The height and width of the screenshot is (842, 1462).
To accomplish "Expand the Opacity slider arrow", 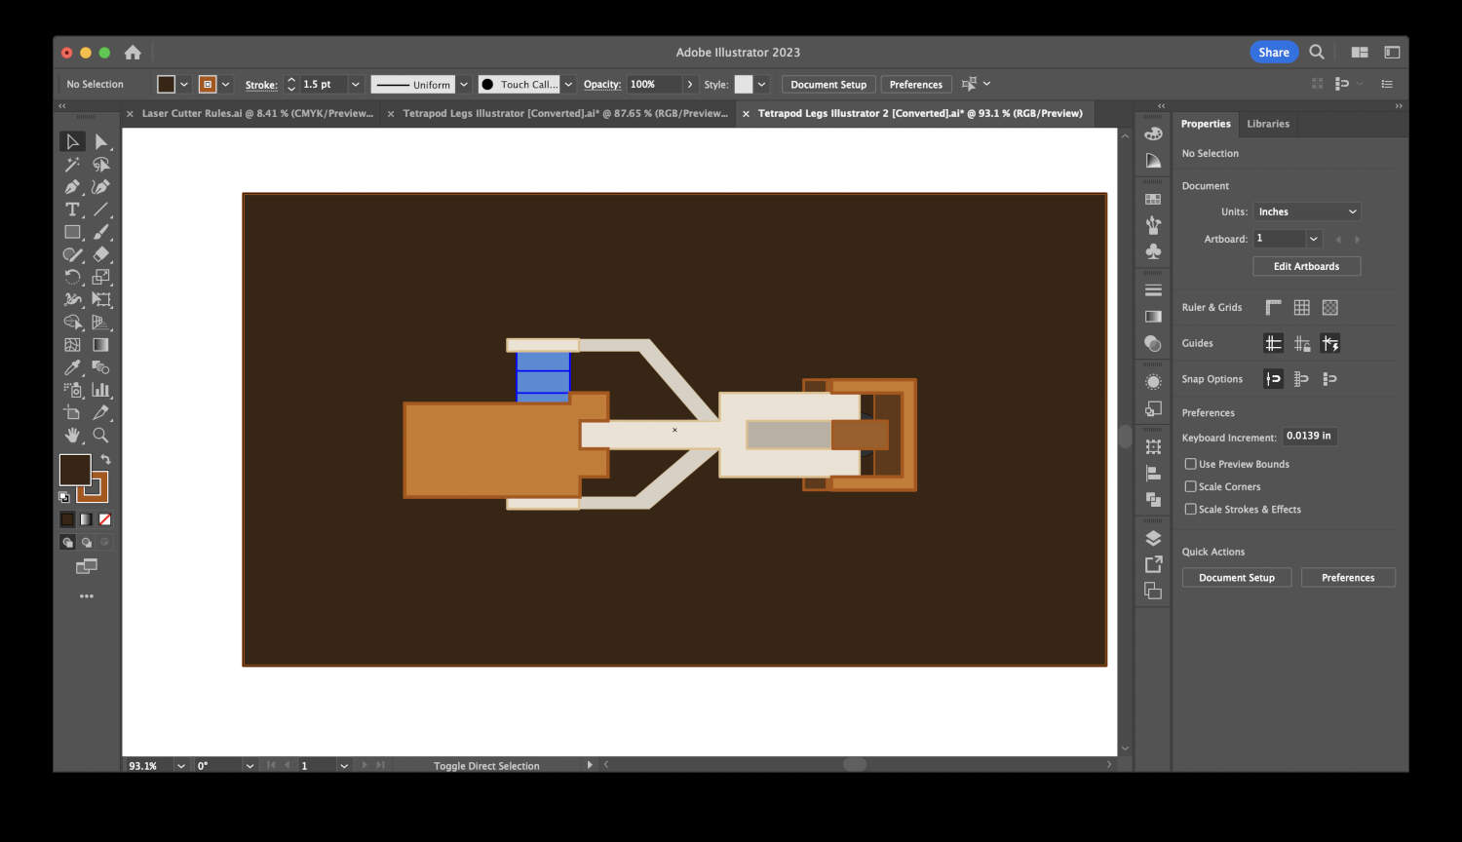I will (x=690, y=85).
